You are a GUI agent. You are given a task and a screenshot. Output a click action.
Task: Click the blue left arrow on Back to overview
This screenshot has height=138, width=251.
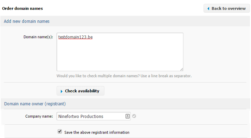(x=208, y=8)
